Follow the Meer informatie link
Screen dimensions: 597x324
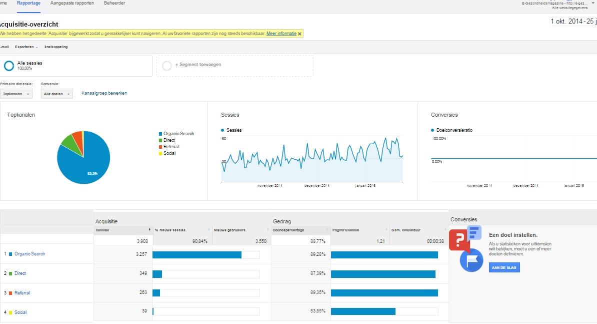[281, 34]
